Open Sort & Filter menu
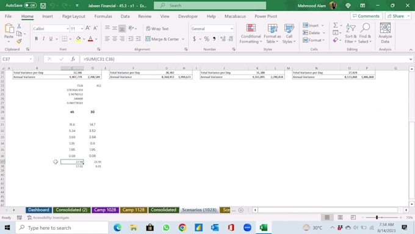This screenshot has width=415, height=234. [351, 34]
